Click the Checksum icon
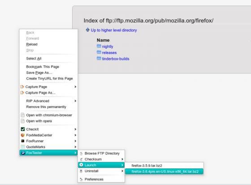The height and width of the screenshot is (185, 251). coord(81,159)
